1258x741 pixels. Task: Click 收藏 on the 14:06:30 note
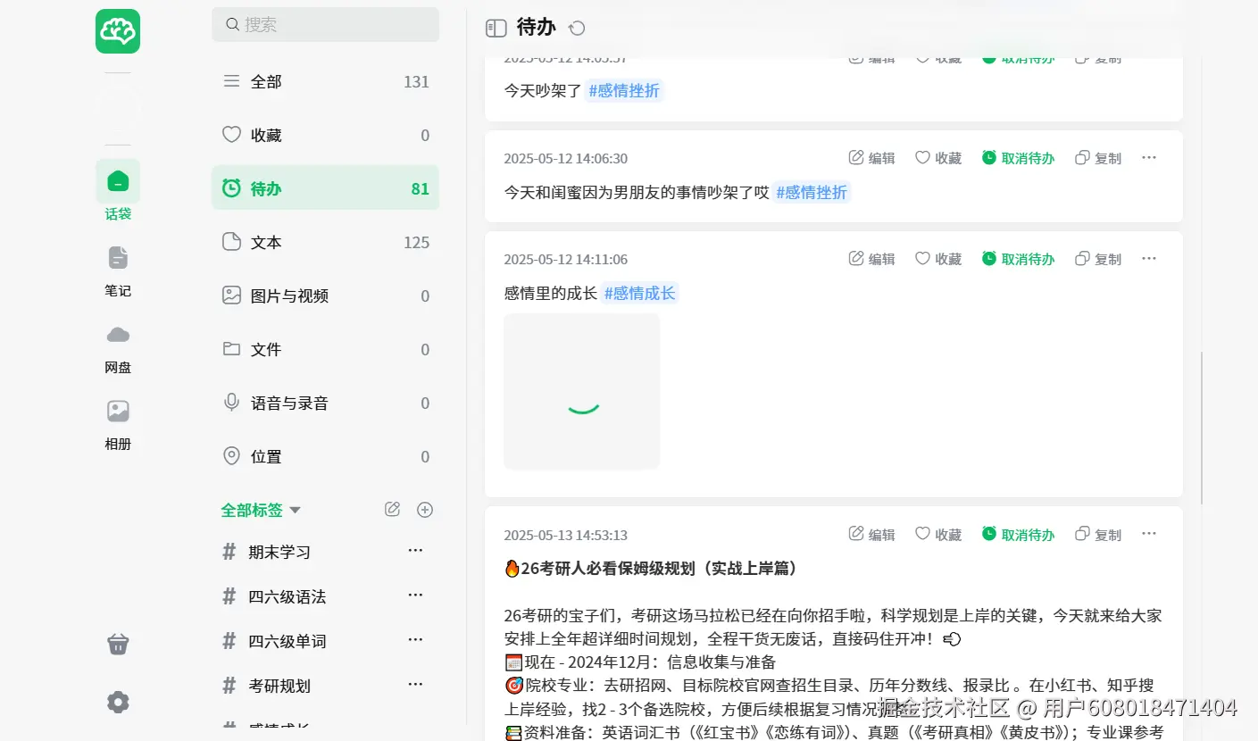point(938,158)
